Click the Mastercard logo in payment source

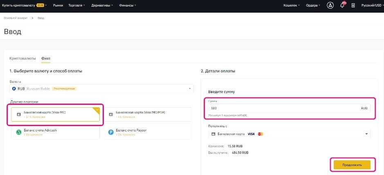[260, 134]
